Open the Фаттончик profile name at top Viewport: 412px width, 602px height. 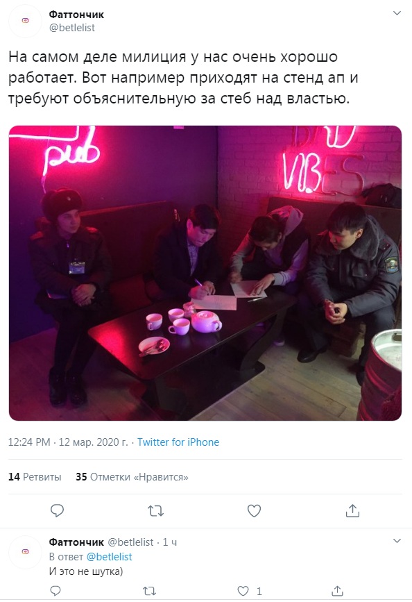click(x=76, y=15)
